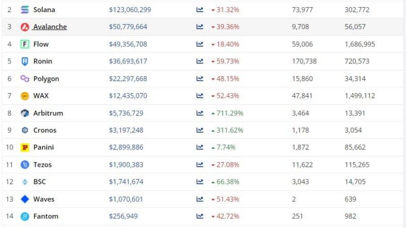Click the Fantom sales chart icon

click(200, 216)
